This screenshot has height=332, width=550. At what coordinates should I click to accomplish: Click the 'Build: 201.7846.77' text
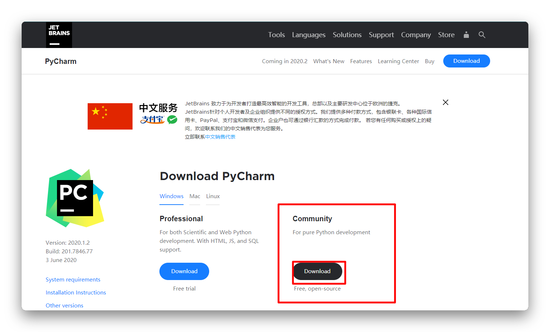[x=69, y=252]
